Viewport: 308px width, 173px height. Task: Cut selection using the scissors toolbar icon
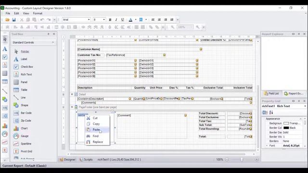[x=22, y=20]
